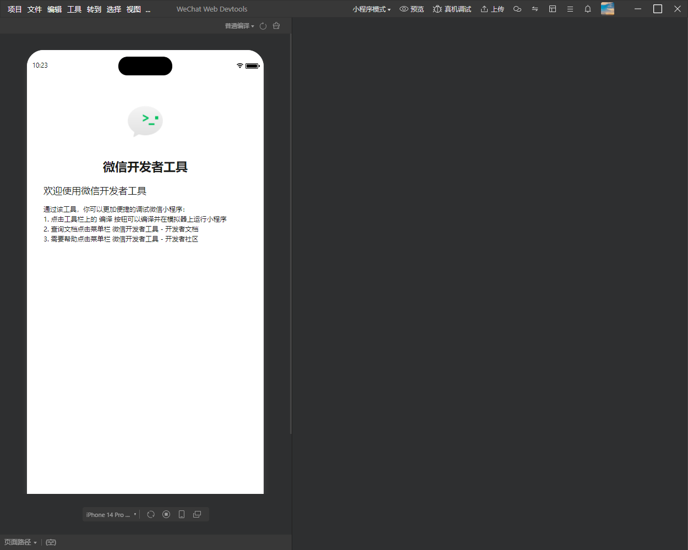Open the 文件 menu
Viewport: 688px width, 550px height.
[35, 9]
